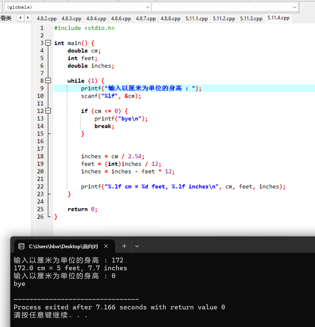This screenshot has width=315, height=327.
Task: Switch to the 5.11.3.cpp tab
Action: coord(251,18)
